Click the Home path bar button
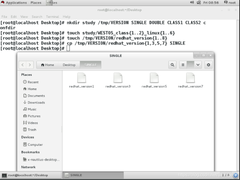The width and height of the screenshot is (240, 180). [x=47, y=65]
